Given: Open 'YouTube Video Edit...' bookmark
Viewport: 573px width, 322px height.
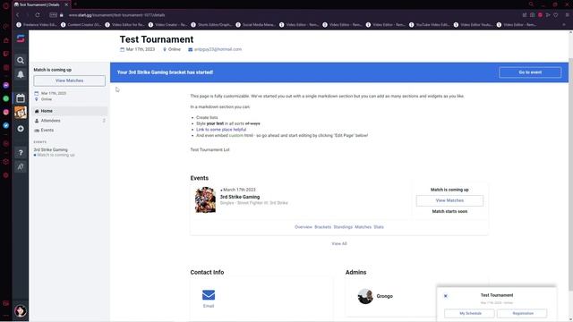Looking at the screenshot, I should tap(430, 25).
